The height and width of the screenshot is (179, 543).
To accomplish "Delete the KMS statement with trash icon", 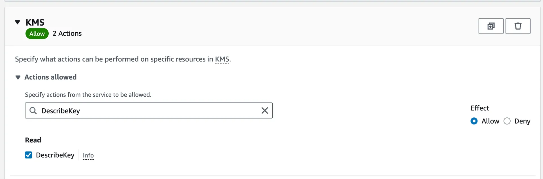I will pos(518,26).
